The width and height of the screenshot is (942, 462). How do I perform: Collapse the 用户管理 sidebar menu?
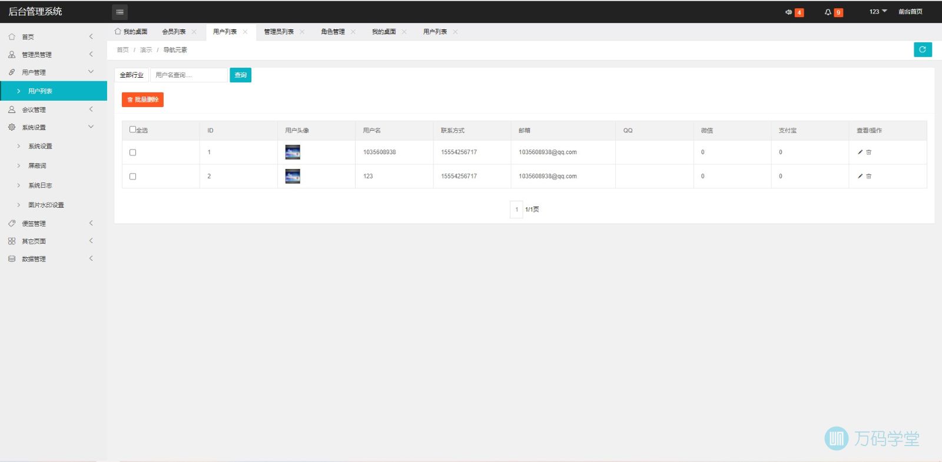91,72
